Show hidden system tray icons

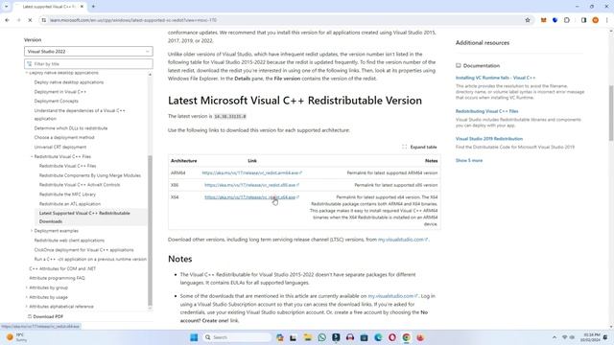click(555, 337)
